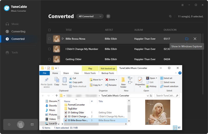Check I Didn't Change My Number checkbox
The height and width of the screenshot is (134, 208).
pyautogui.click(x=49, y=49)
